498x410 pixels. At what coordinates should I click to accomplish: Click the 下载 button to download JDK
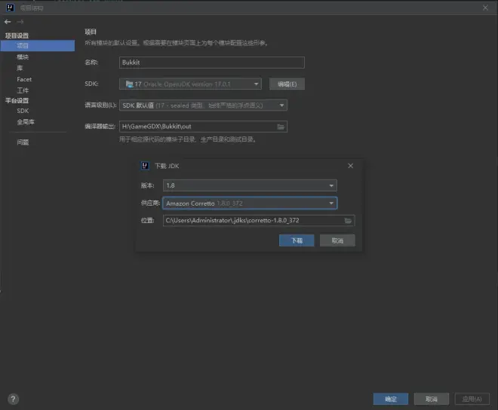[x=297, y=240]
